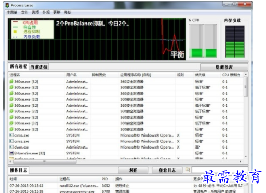Click the % CPU usage meter
This screenshot has width=266, height=193.
click(x=203, y=40)
